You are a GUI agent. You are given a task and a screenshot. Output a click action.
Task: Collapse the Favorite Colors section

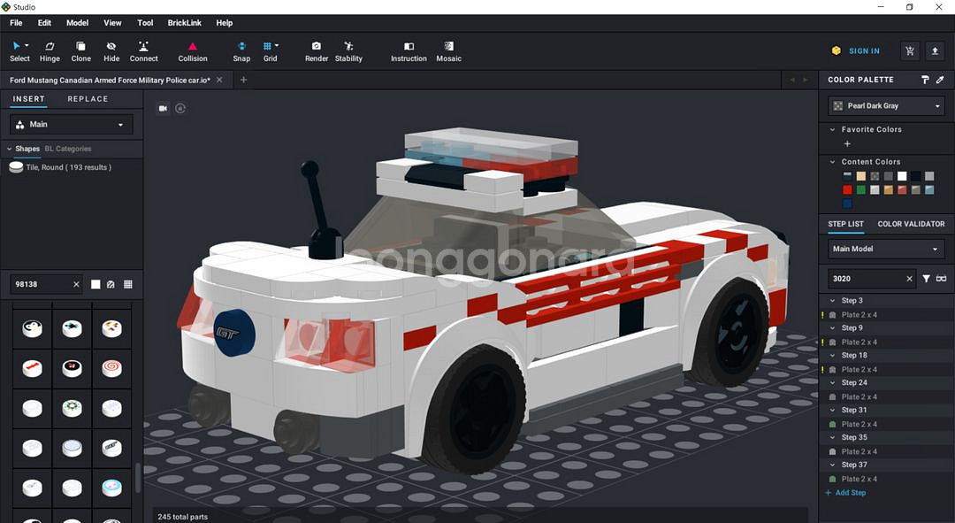(x=833, y=129)
